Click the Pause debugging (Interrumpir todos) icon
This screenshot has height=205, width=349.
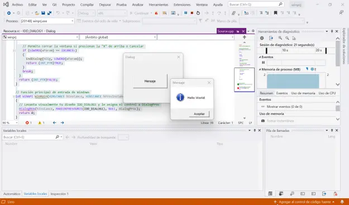[185, 13]
